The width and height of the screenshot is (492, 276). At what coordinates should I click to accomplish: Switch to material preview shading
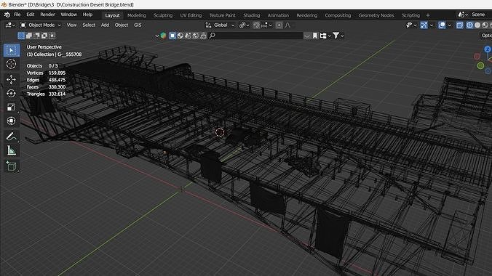click(x=485, y=25)
